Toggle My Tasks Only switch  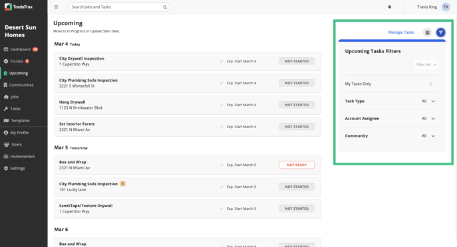(x=432, y=84)
